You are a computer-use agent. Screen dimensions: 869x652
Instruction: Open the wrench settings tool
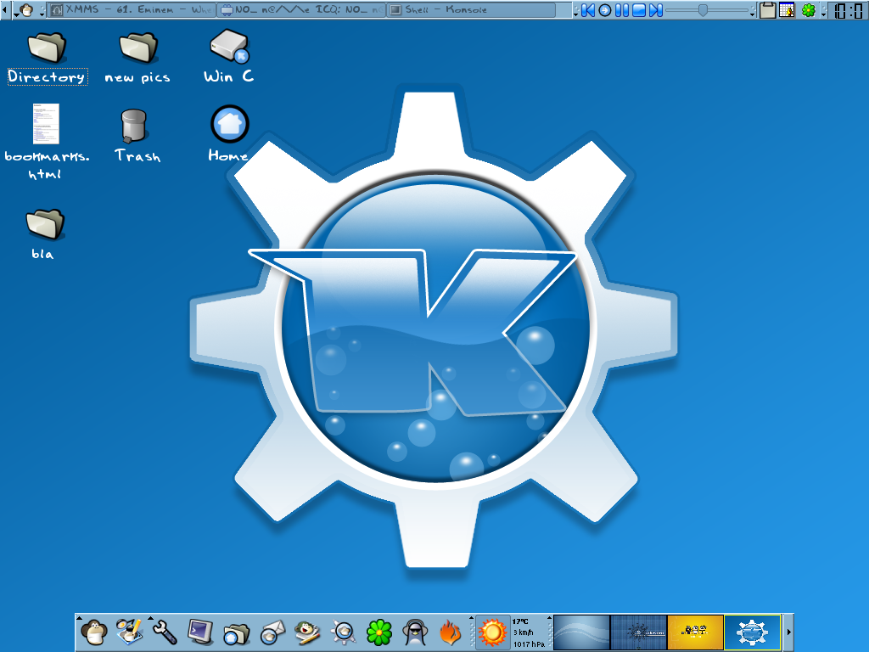165,632
